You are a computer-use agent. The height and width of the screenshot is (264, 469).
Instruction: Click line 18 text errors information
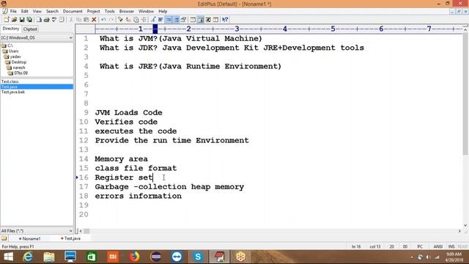[x=139, y=196]
